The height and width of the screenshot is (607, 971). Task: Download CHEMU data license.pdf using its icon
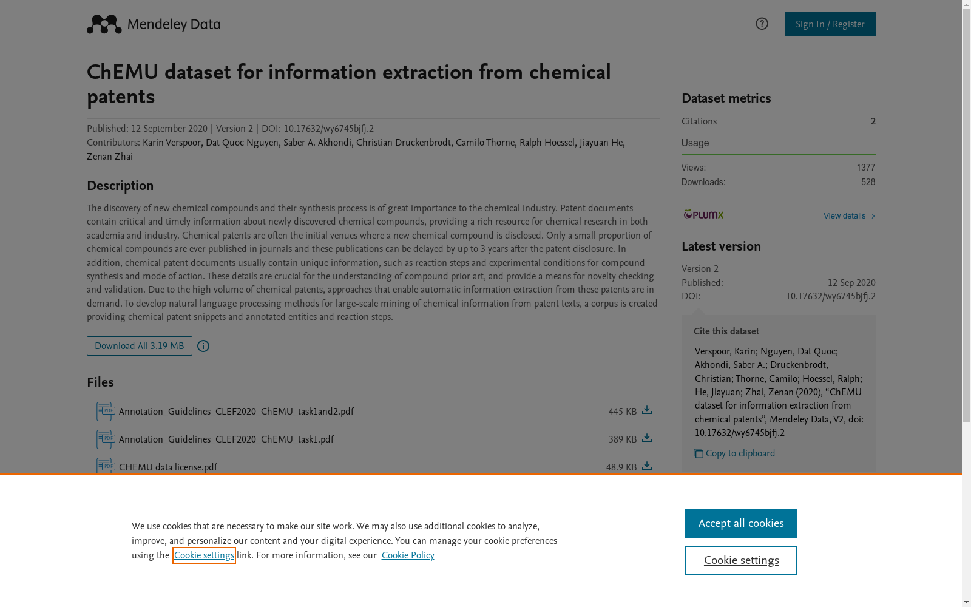[x=647, y=466]
